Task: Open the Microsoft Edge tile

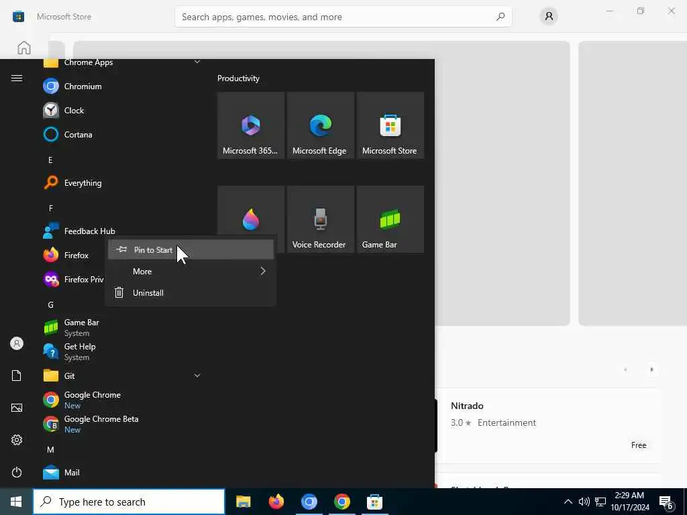Action: (x=320, y=125)
